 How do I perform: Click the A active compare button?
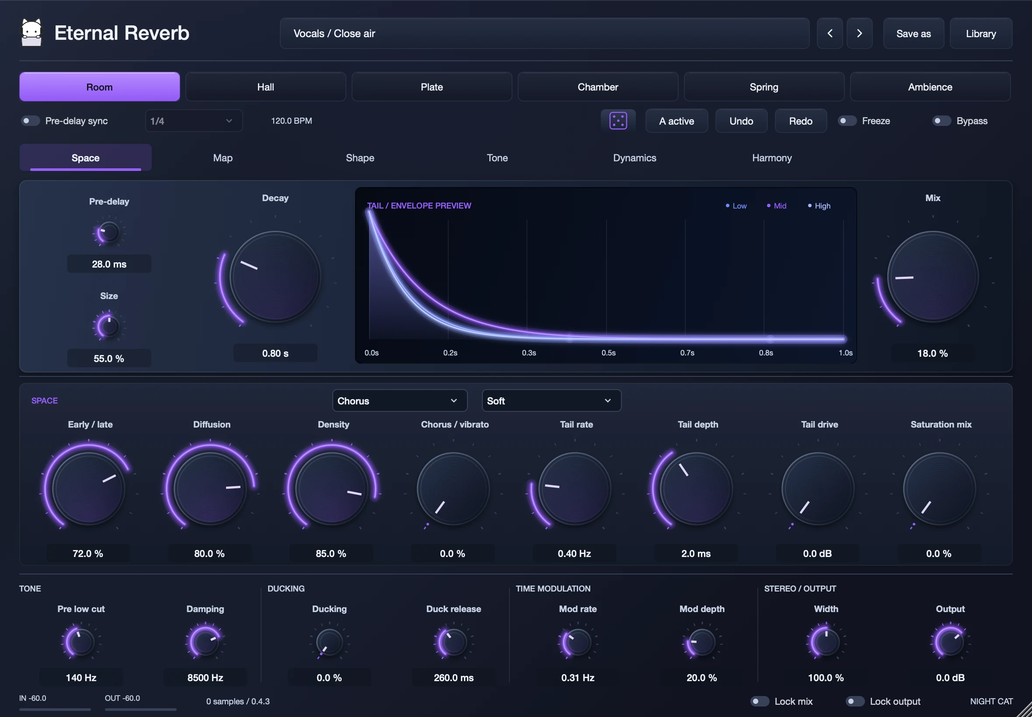[676, 121]
